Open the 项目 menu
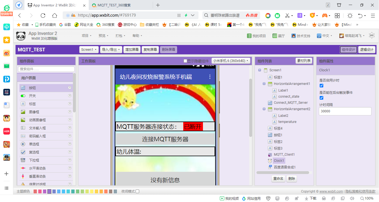Screen dimensions: 379x202 (87, 36)
